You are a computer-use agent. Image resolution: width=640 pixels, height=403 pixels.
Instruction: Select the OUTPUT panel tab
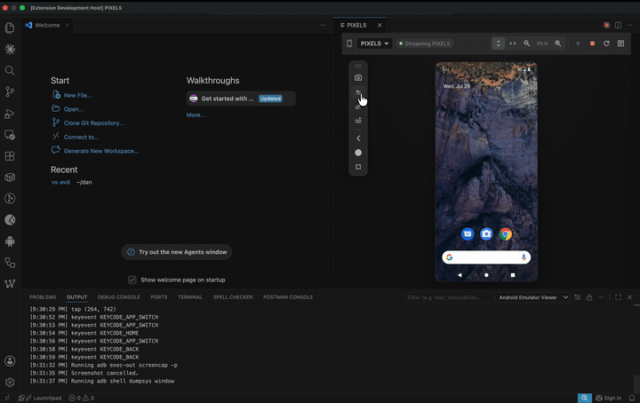click(76, 297)
